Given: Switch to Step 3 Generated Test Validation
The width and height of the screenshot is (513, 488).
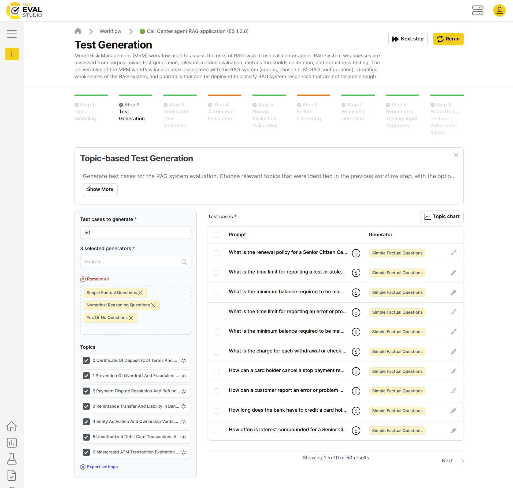Looking at the screenshot, I should click(x=176, y=115).
